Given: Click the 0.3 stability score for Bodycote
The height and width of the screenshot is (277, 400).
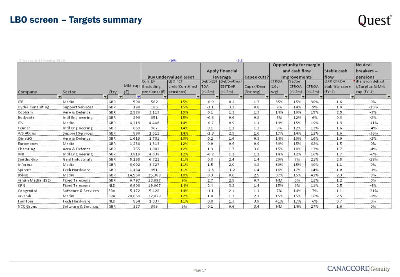Looking at the screenshot, I should (339, 117).
